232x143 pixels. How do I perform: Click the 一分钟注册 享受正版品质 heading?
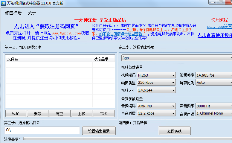pyautogui.click(x=100, y=20)
